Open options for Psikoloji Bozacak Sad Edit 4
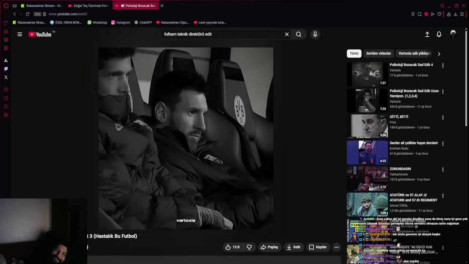469x264 pixels. click(443, 65)
